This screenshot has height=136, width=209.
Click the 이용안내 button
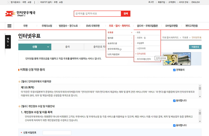point(195,47)
